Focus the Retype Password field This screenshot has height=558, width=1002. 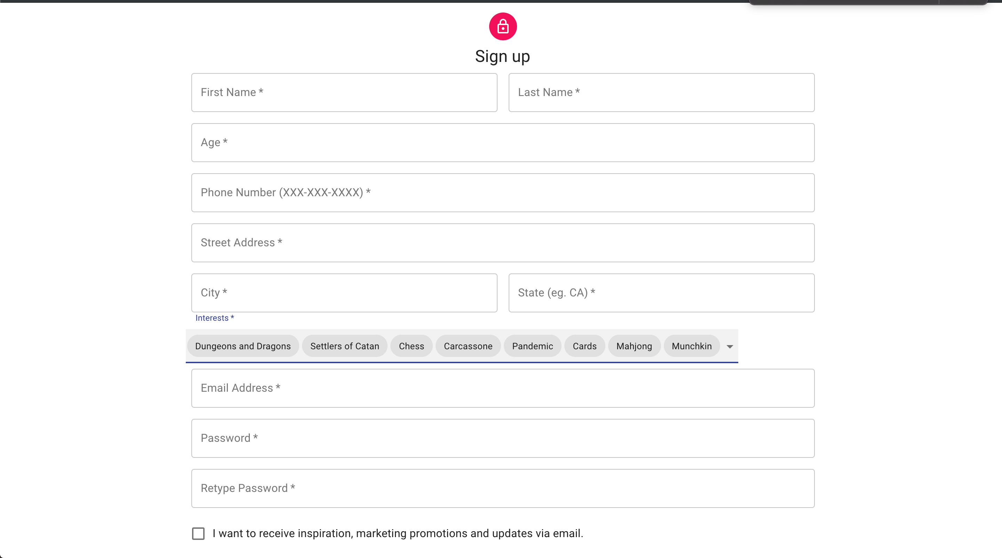[x=502, y=488]
